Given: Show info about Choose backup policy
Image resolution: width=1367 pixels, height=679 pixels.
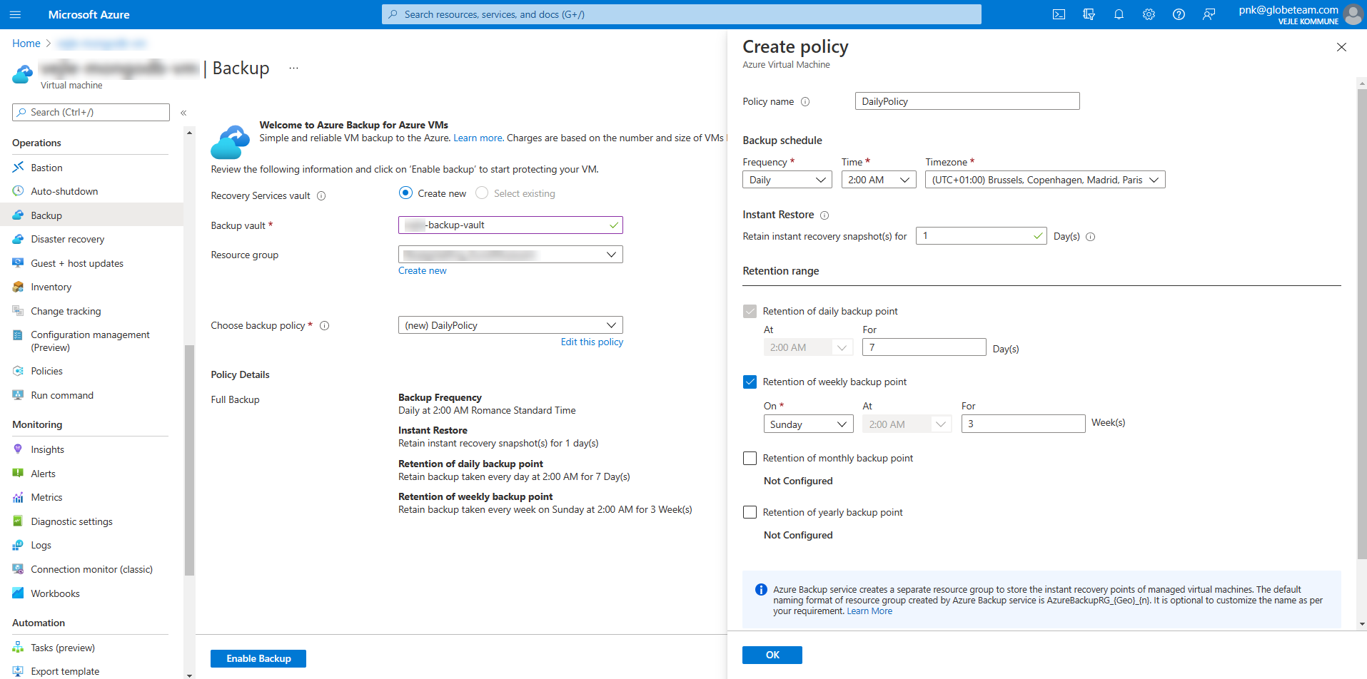Looking at the screenshot, I should 325,326.
